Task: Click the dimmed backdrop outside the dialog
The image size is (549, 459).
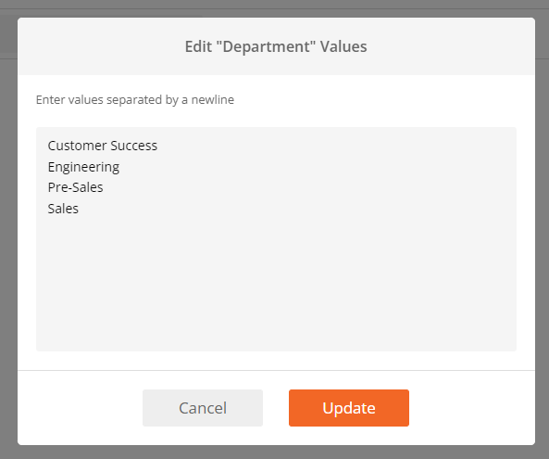Action: tap(8, 228)
